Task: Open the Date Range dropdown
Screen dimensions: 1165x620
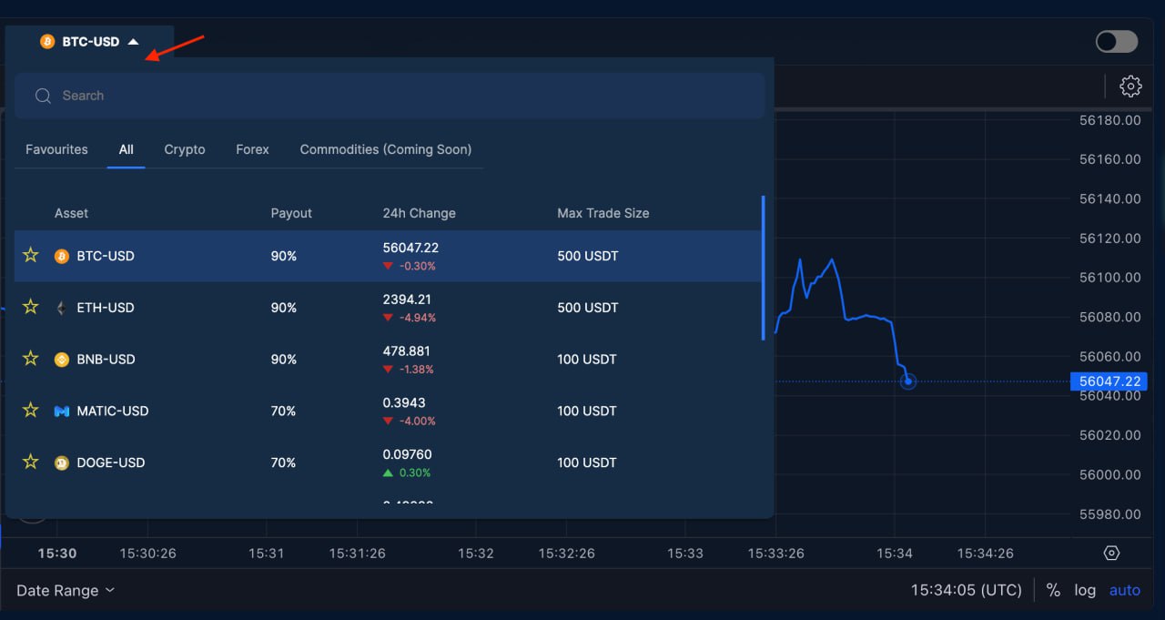Action: tap(64, 590)
